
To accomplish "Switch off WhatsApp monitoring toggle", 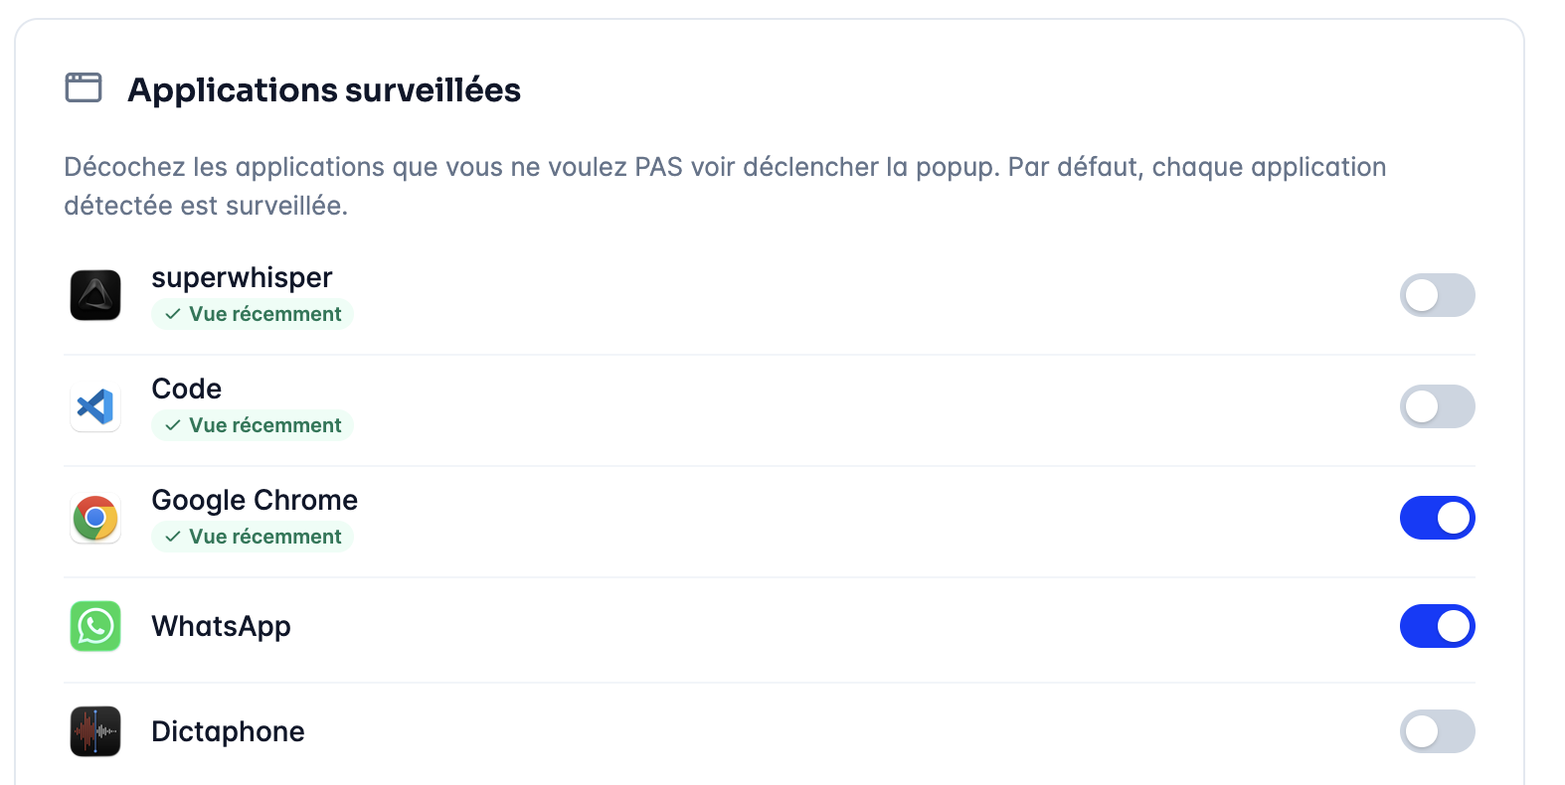I will coord(1437,626).
